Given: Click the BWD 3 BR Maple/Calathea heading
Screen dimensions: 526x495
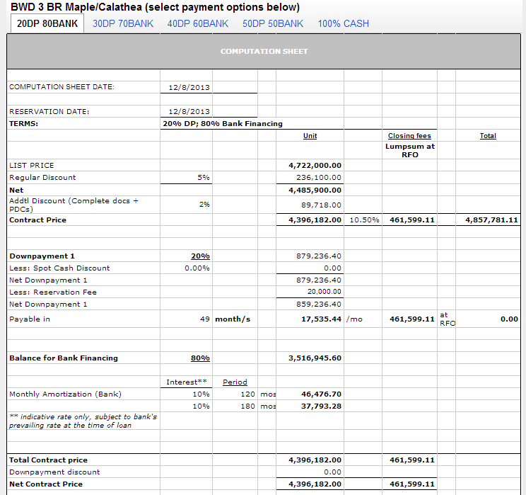Looking at the screenshot, I should (156, 6).
